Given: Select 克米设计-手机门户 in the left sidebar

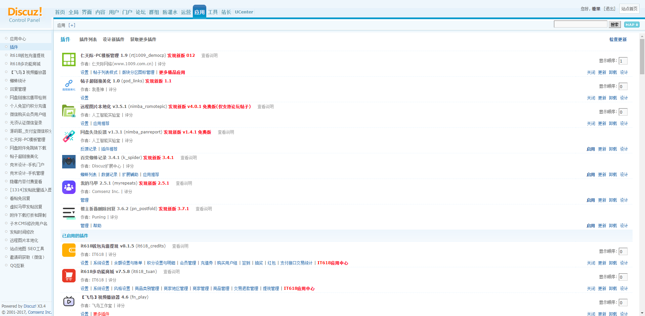Looking at the screenshot, I should tap(27, 165).
